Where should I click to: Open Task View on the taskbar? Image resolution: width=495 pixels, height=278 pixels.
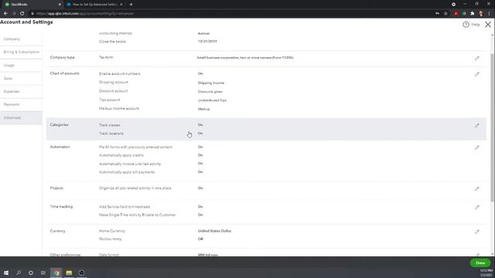click(43, 273)
